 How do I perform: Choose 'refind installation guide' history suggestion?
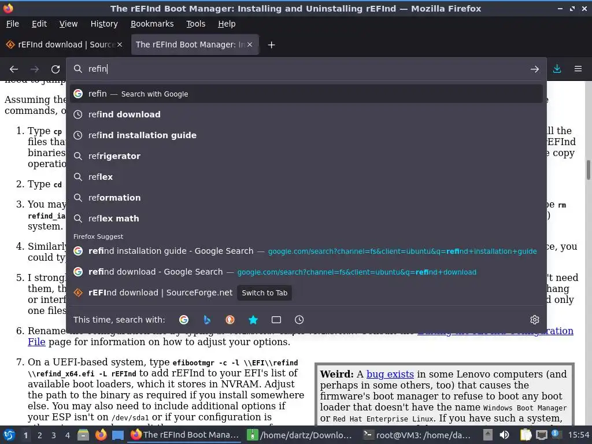tap(306, 135)
